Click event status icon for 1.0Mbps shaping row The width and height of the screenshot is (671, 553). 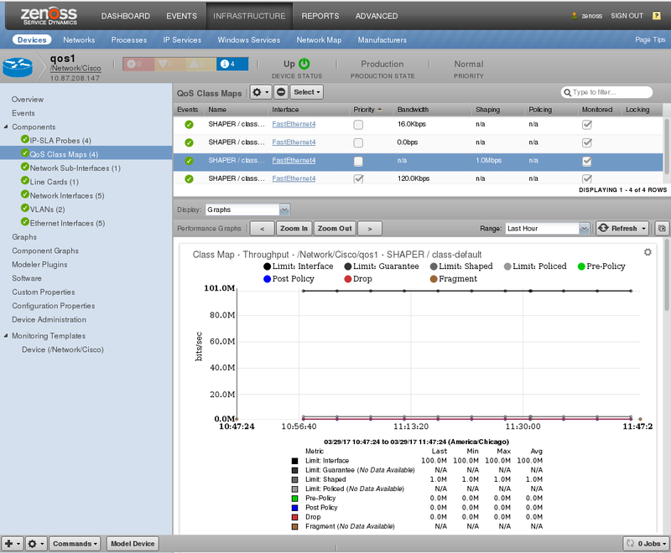tap(189, 161)
